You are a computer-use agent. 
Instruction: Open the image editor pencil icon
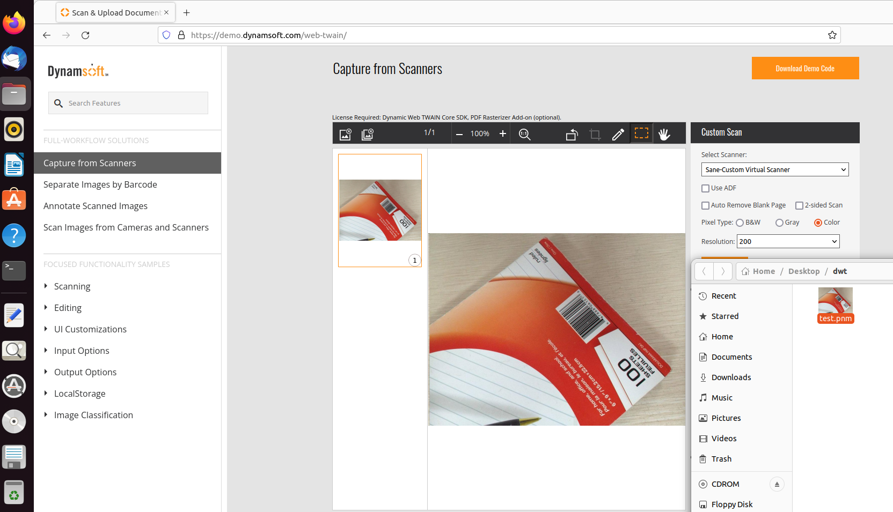tap(618, 134)
